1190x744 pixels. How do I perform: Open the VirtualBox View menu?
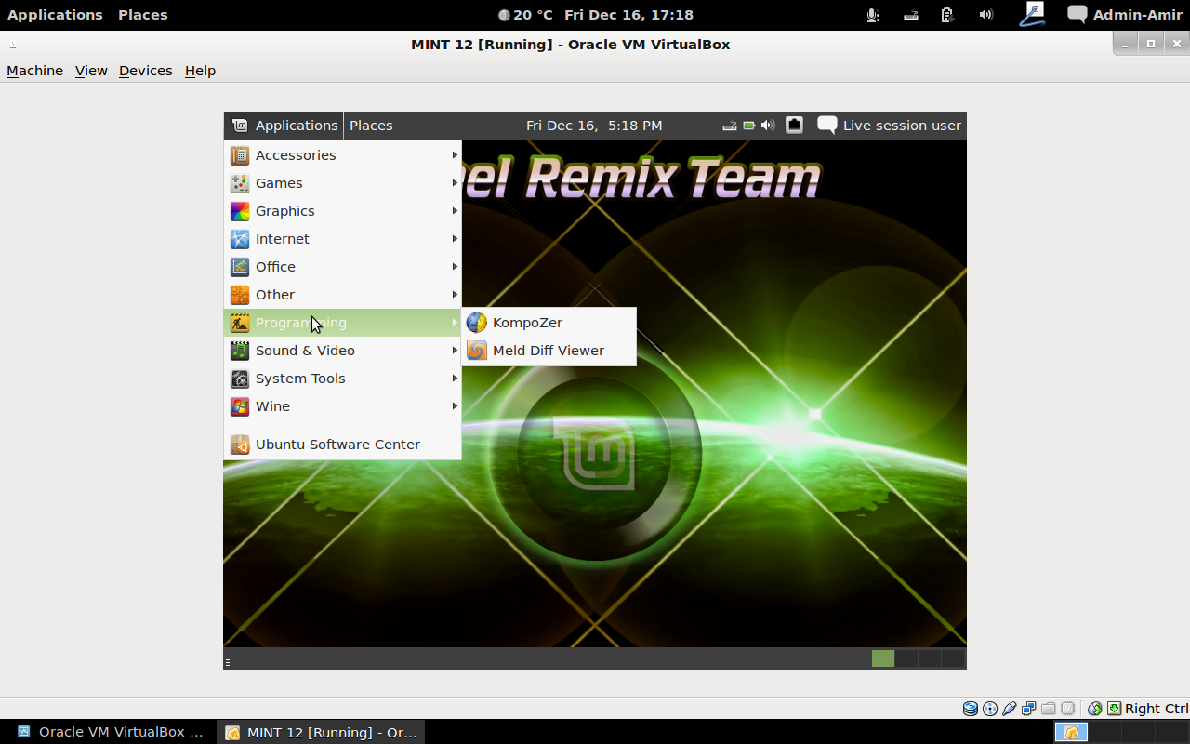click(x=91, y=71)
